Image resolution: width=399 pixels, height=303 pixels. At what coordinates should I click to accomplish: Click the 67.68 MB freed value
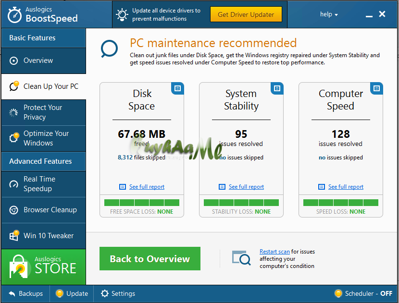(142, 134)
